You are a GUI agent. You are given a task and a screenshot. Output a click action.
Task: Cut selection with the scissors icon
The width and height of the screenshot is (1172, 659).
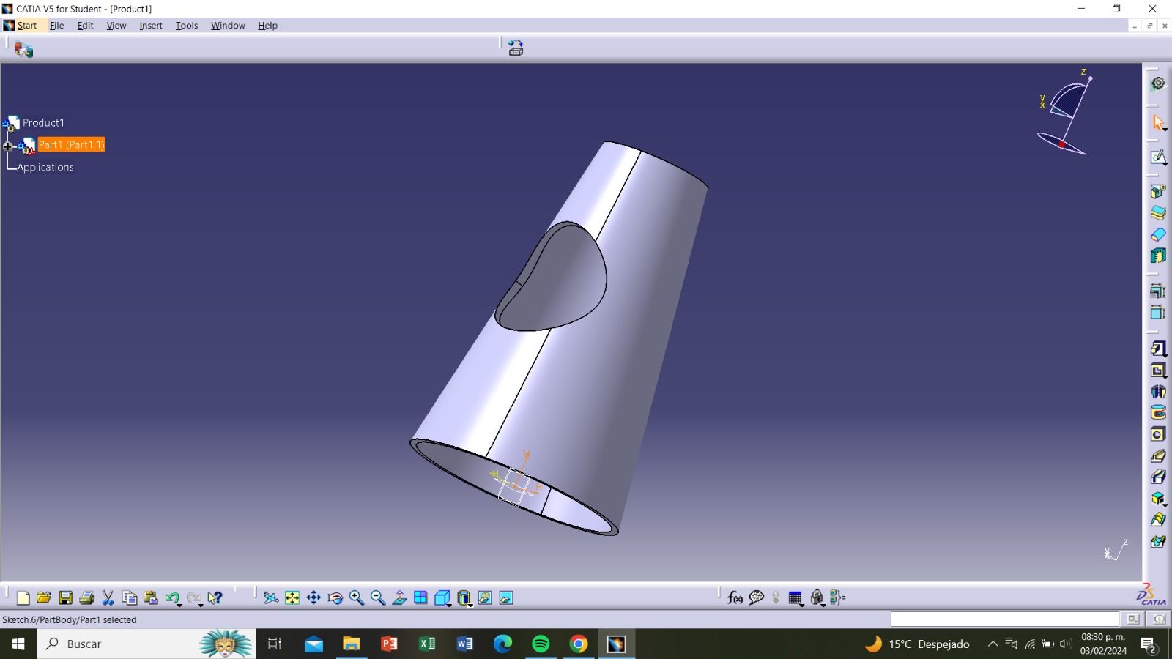[x=108, y=598]
